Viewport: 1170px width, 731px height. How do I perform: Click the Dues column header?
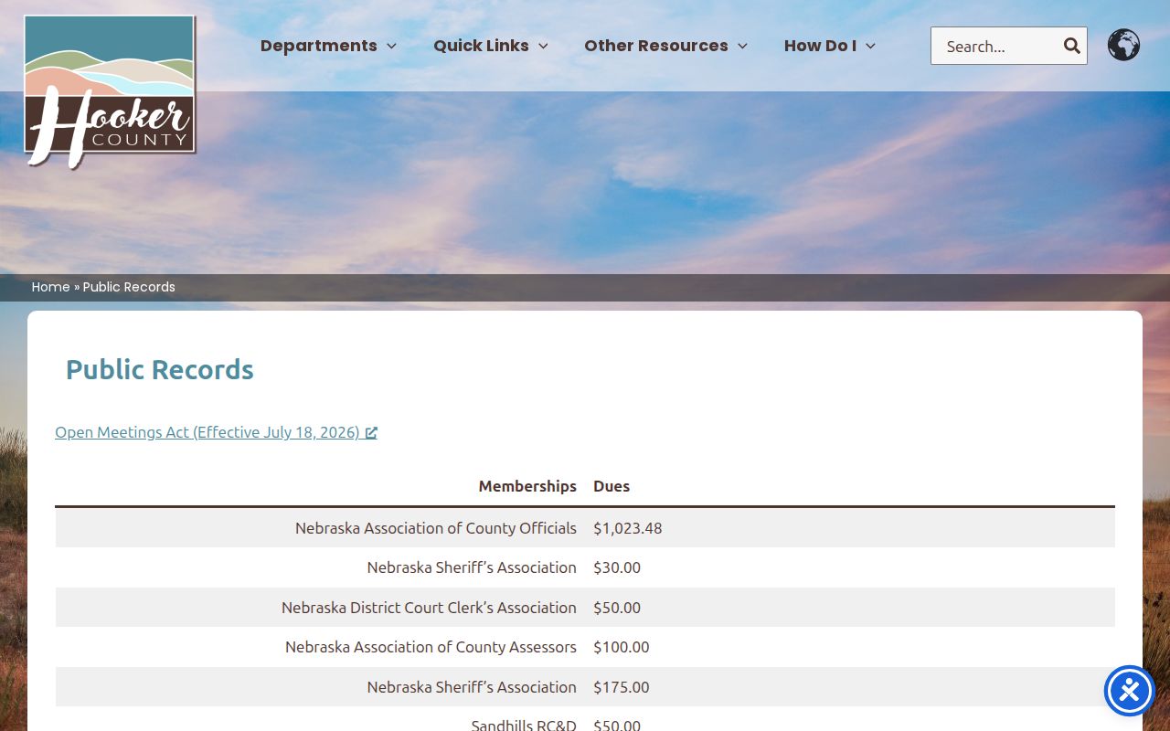click(612, 486)
